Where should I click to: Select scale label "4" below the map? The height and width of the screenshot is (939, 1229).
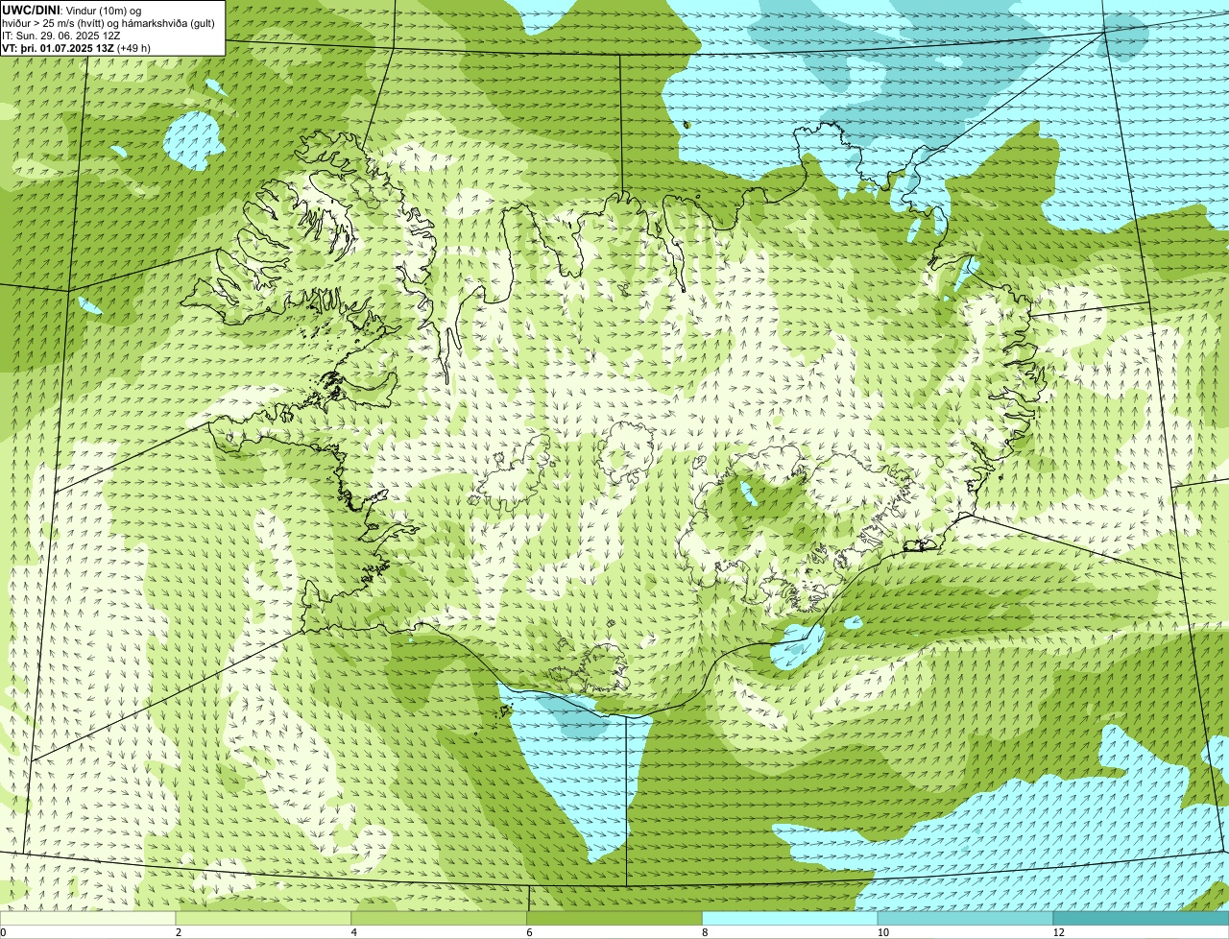coord(354,932)
